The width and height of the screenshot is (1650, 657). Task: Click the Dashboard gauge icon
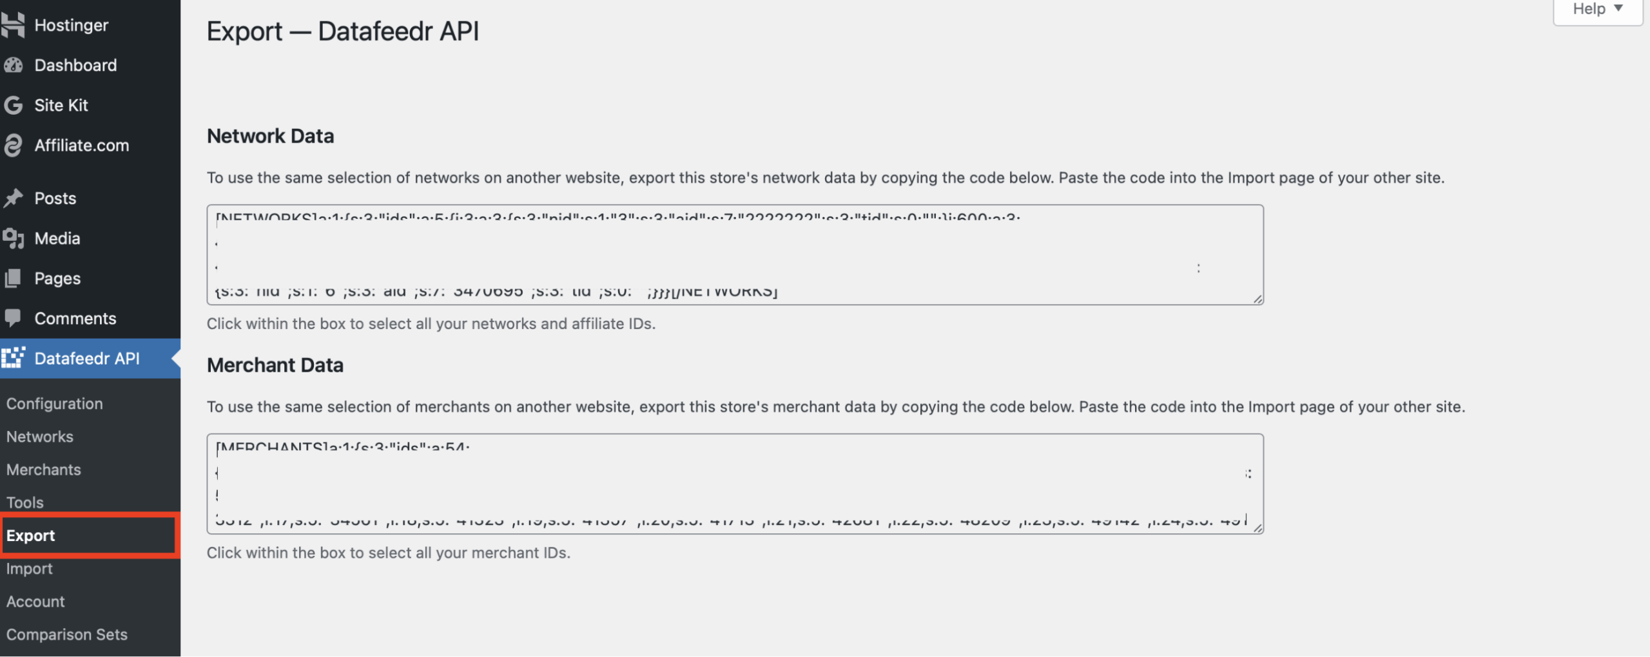tap(13, 65)
